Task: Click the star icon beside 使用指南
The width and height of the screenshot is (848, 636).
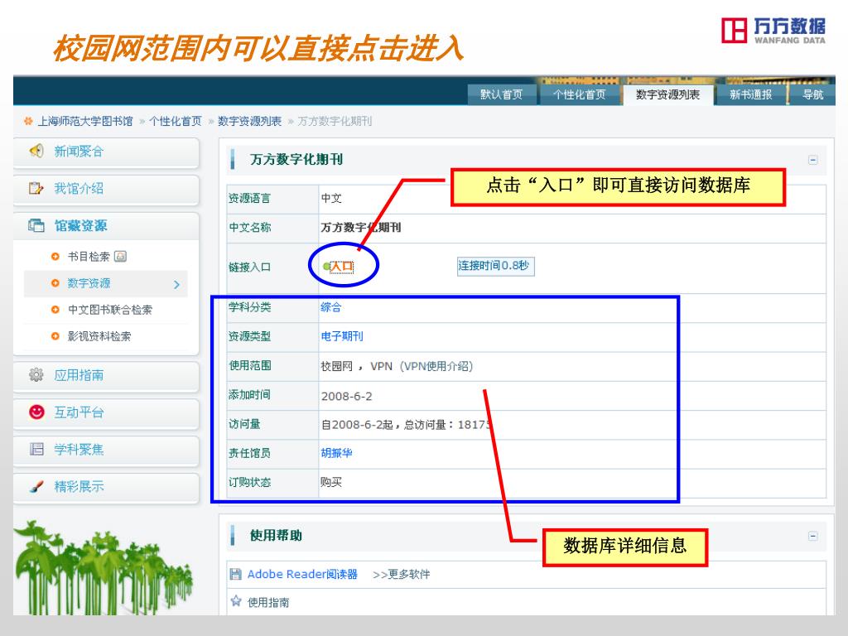Action: [x=236, y=601]
